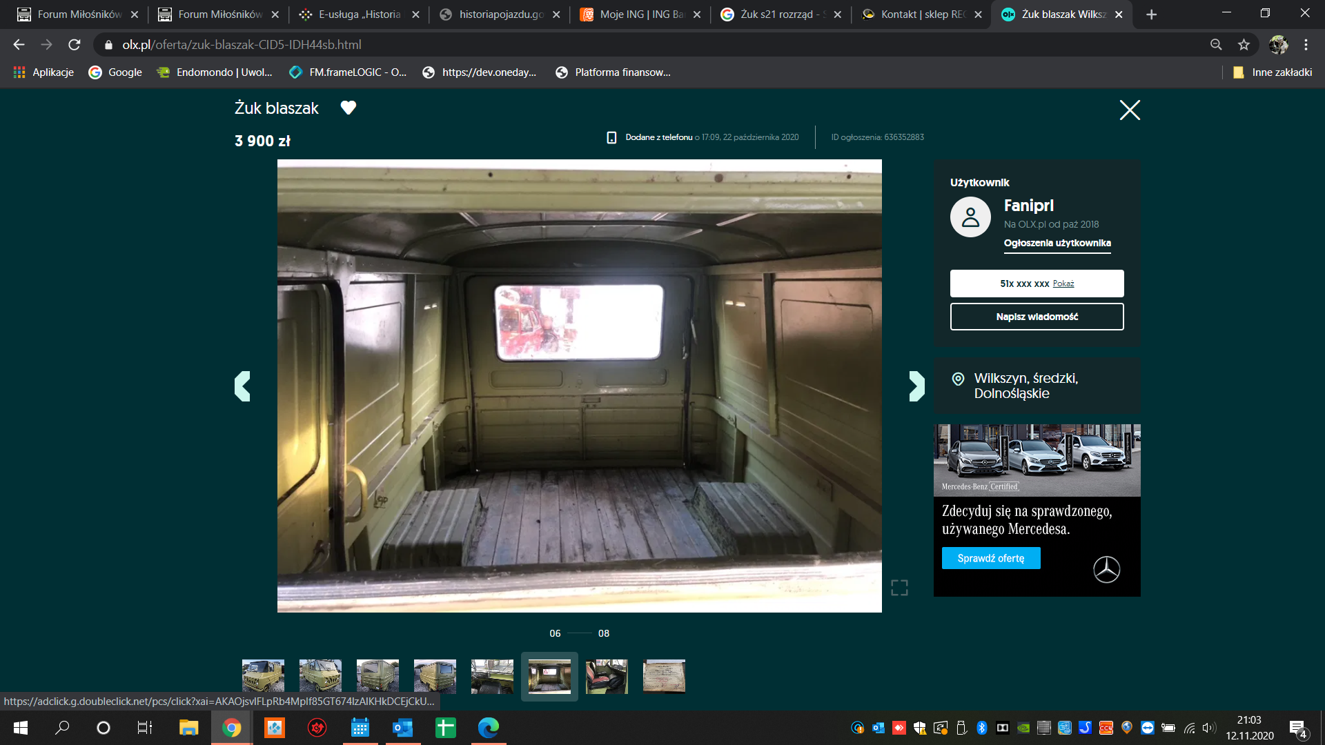This screenshot has height=745, width=1325.
Task: Advance to the next photo with right arrow
Action: click(916, 386)
